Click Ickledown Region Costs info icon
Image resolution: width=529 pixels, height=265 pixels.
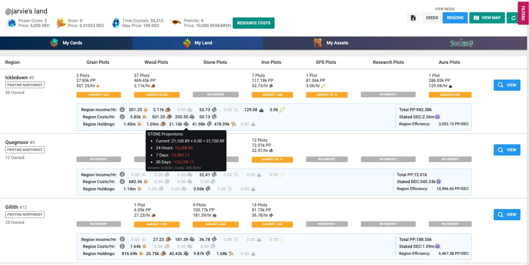[122, 117]
